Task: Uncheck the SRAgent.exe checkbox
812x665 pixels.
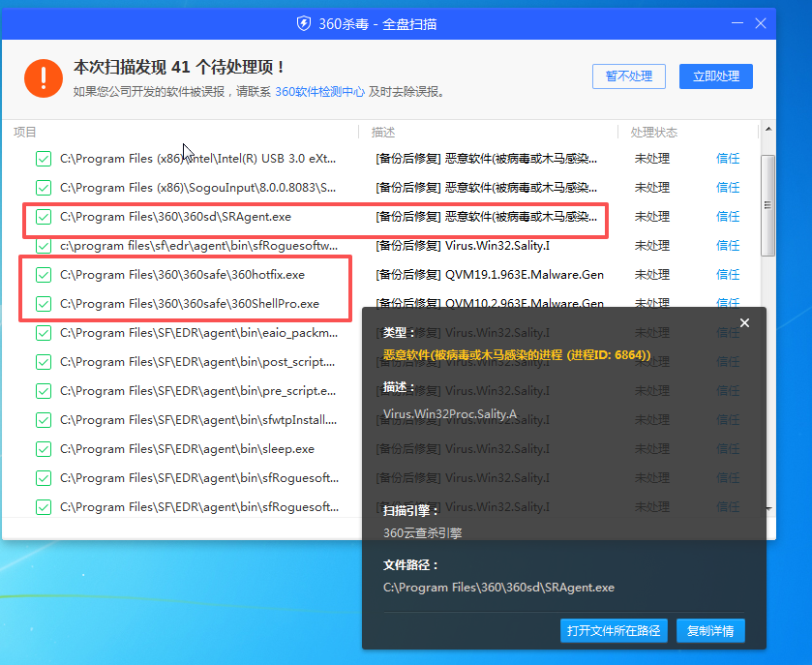Action: tap(43, 217)
